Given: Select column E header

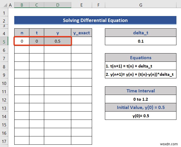Looking at the screenshot, I should 82,5.
